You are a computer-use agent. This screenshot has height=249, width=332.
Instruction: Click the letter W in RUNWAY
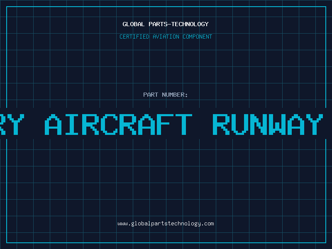click(x=278, y=124)
